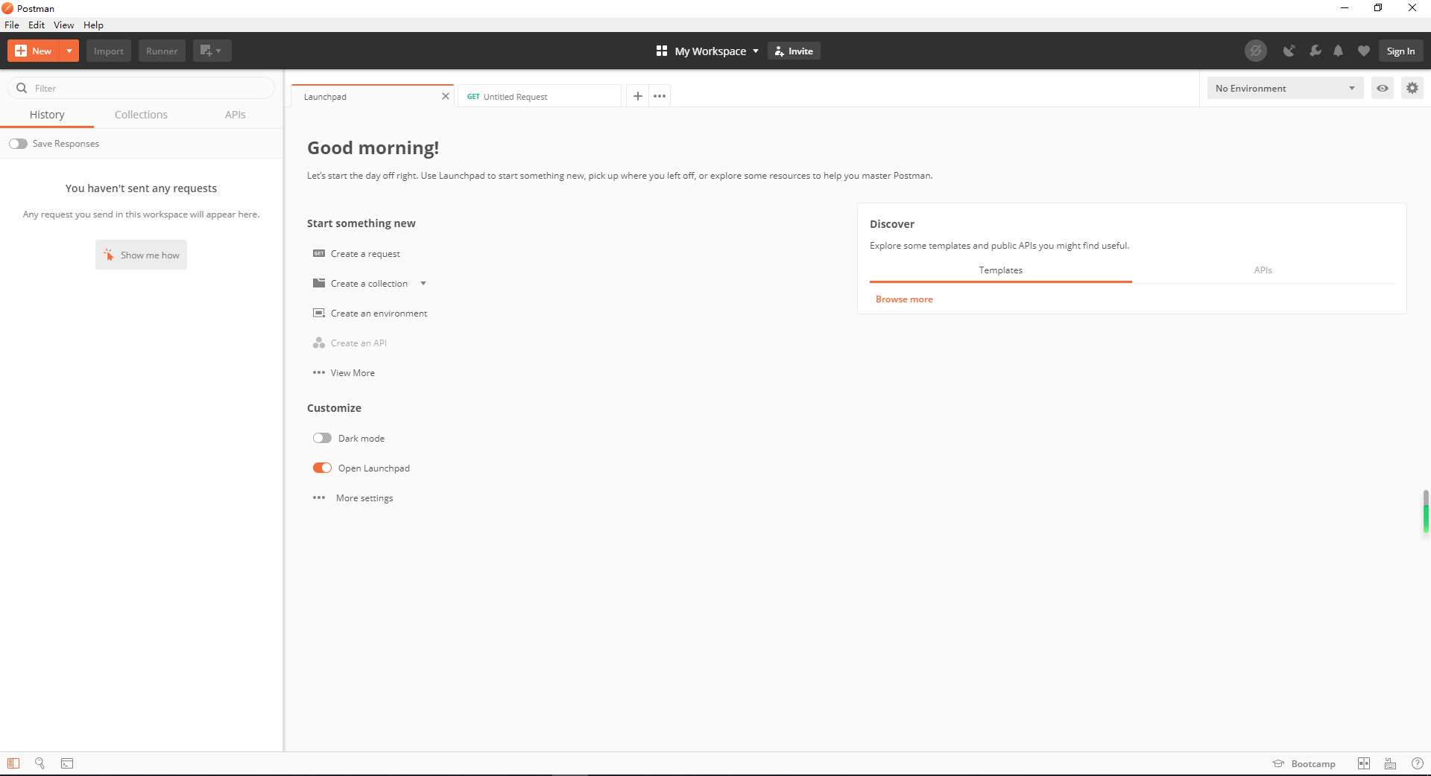Open Find and Replace in status bar
The height and width of the screenshot is (776, 1431).
click(x=40, y=763)
